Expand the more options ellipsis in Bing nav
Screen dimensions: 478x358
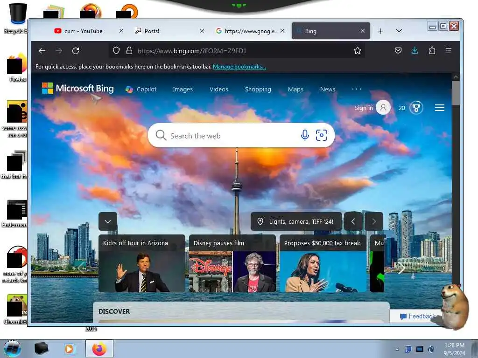[356, 89]
